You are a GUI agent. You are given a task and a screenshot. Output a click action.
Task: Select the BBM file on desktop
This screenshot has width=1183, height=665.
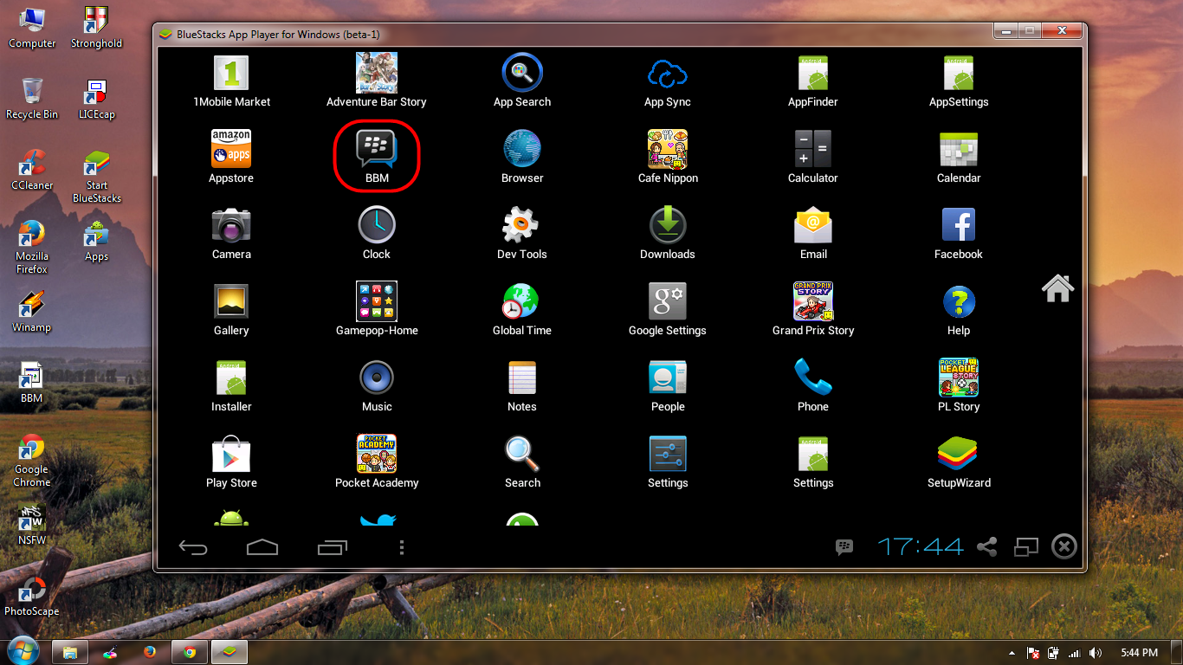coord(32,383)
